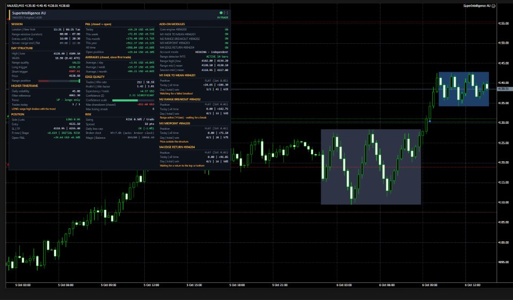Click the M3 MIDPOINT #894203 section header
This screenshot has height=300, width=513.
point(175,123)
